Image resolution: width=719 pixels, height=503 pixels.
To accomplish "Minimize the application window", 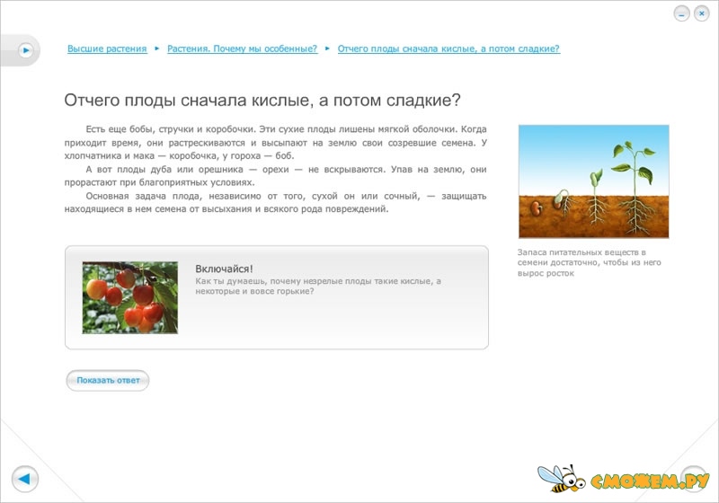I will coord(682,14).
